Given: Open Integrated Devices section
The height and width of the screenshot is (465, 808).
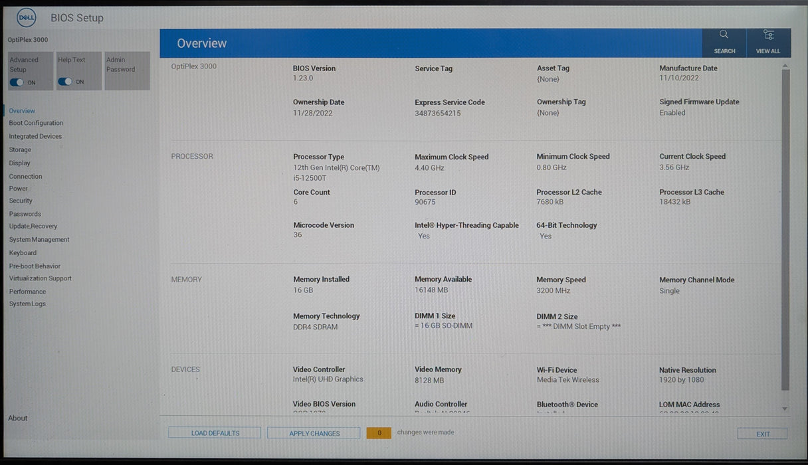Looking at the screenshot, I should tap(35, 136).
